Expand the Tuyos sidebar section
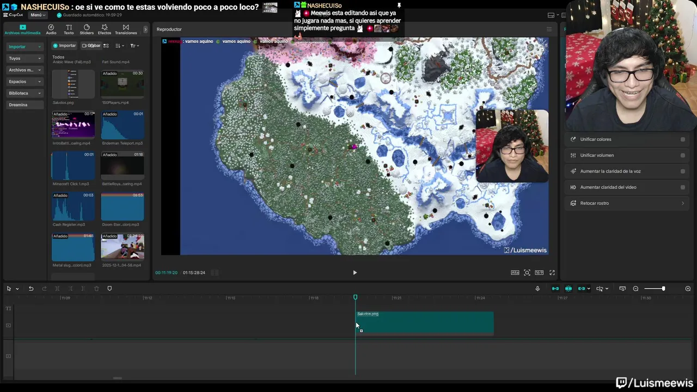 (x=25, y=58)
